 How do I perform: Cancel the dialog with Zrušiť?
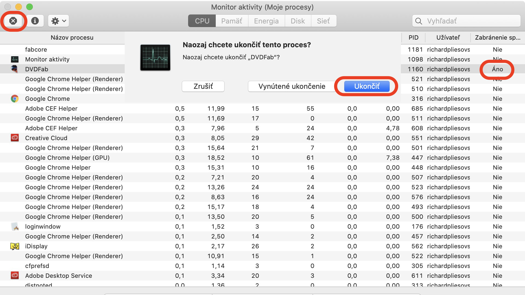click(203, 86)
